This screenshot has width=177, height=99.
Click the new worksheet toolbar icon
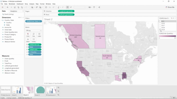point(32,7)
